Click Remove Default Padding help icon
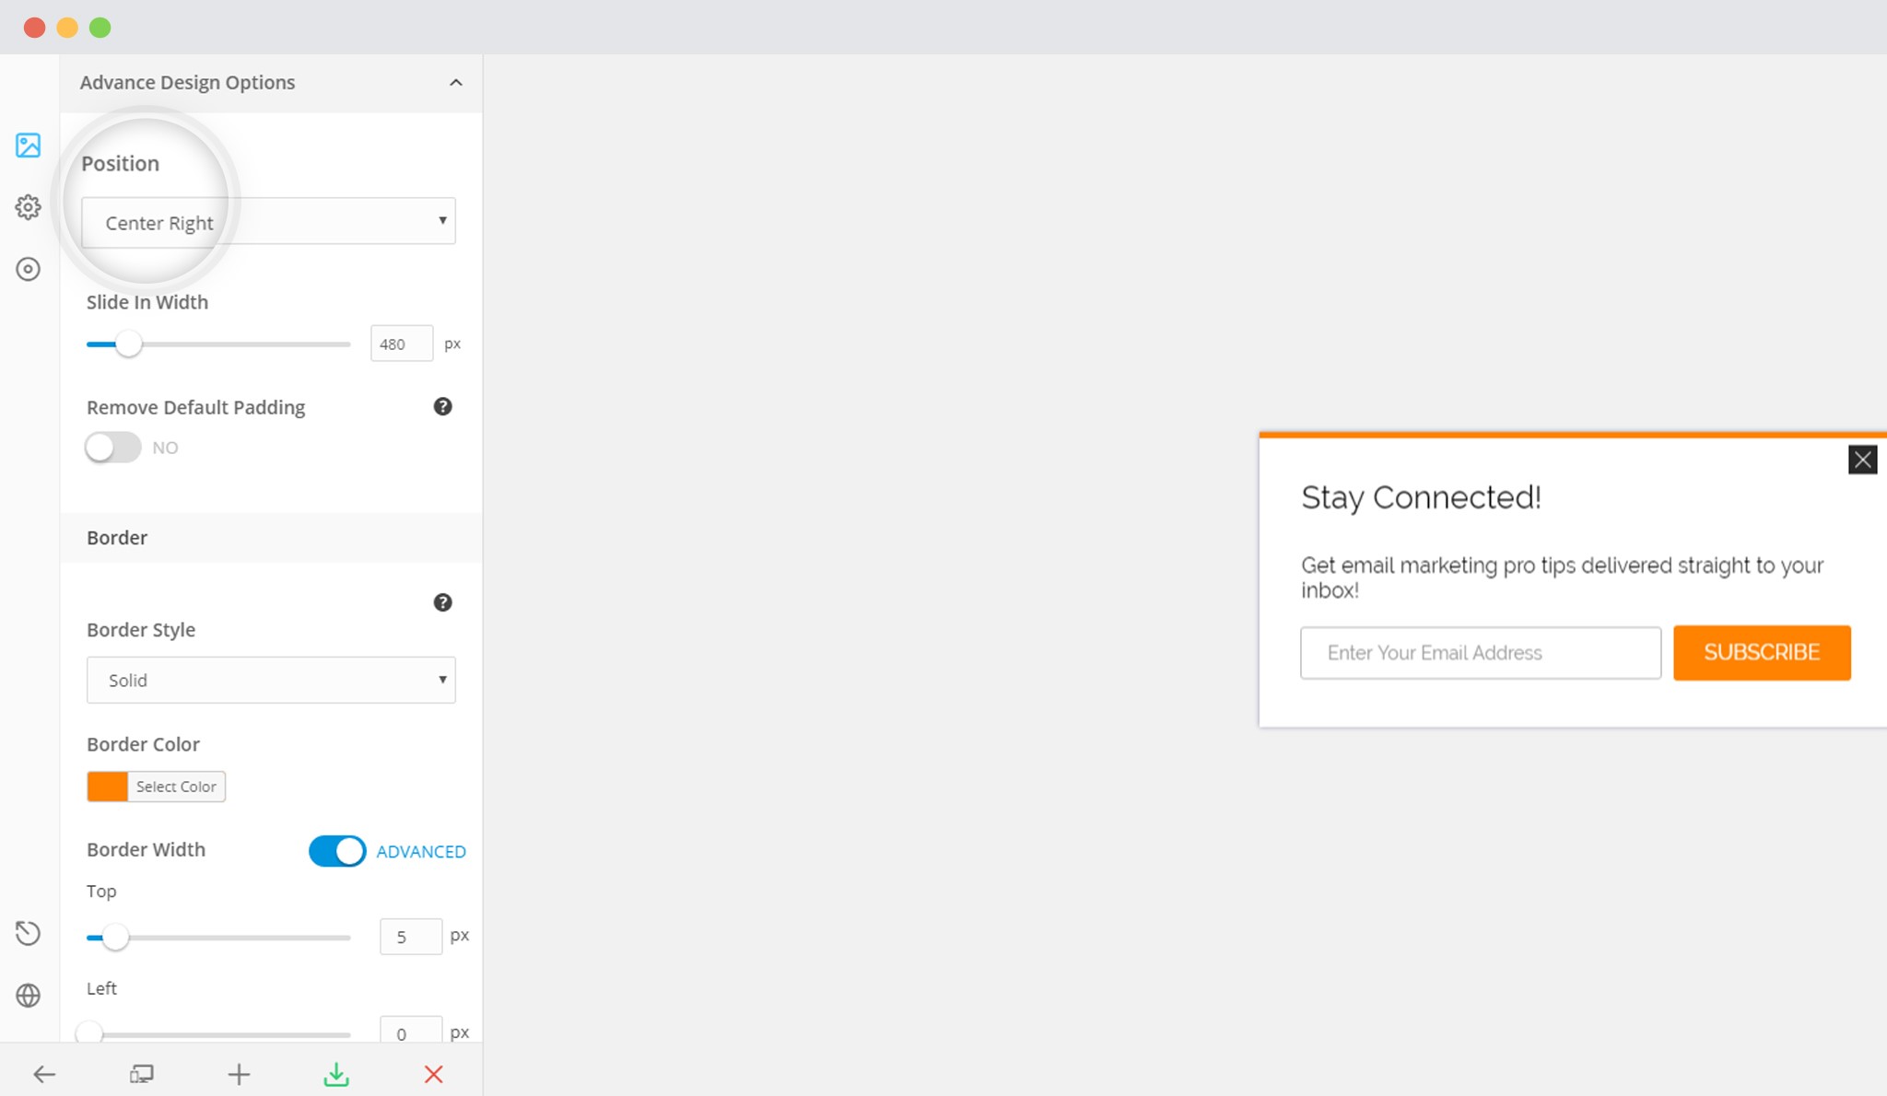 [x=442, y=406]
